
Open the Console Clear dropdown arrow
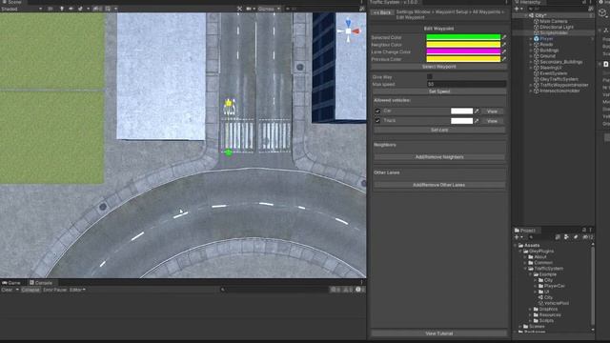coord(17,290)
